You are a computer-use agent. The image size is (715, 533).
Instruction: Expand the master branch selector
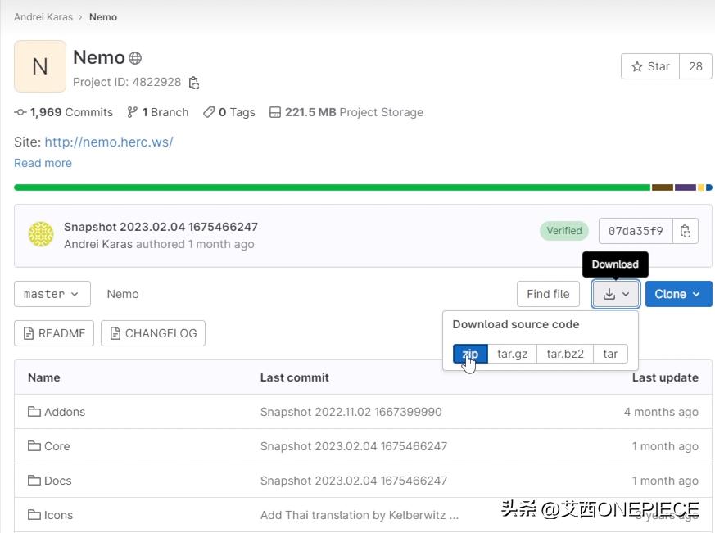tap(52, 294)
